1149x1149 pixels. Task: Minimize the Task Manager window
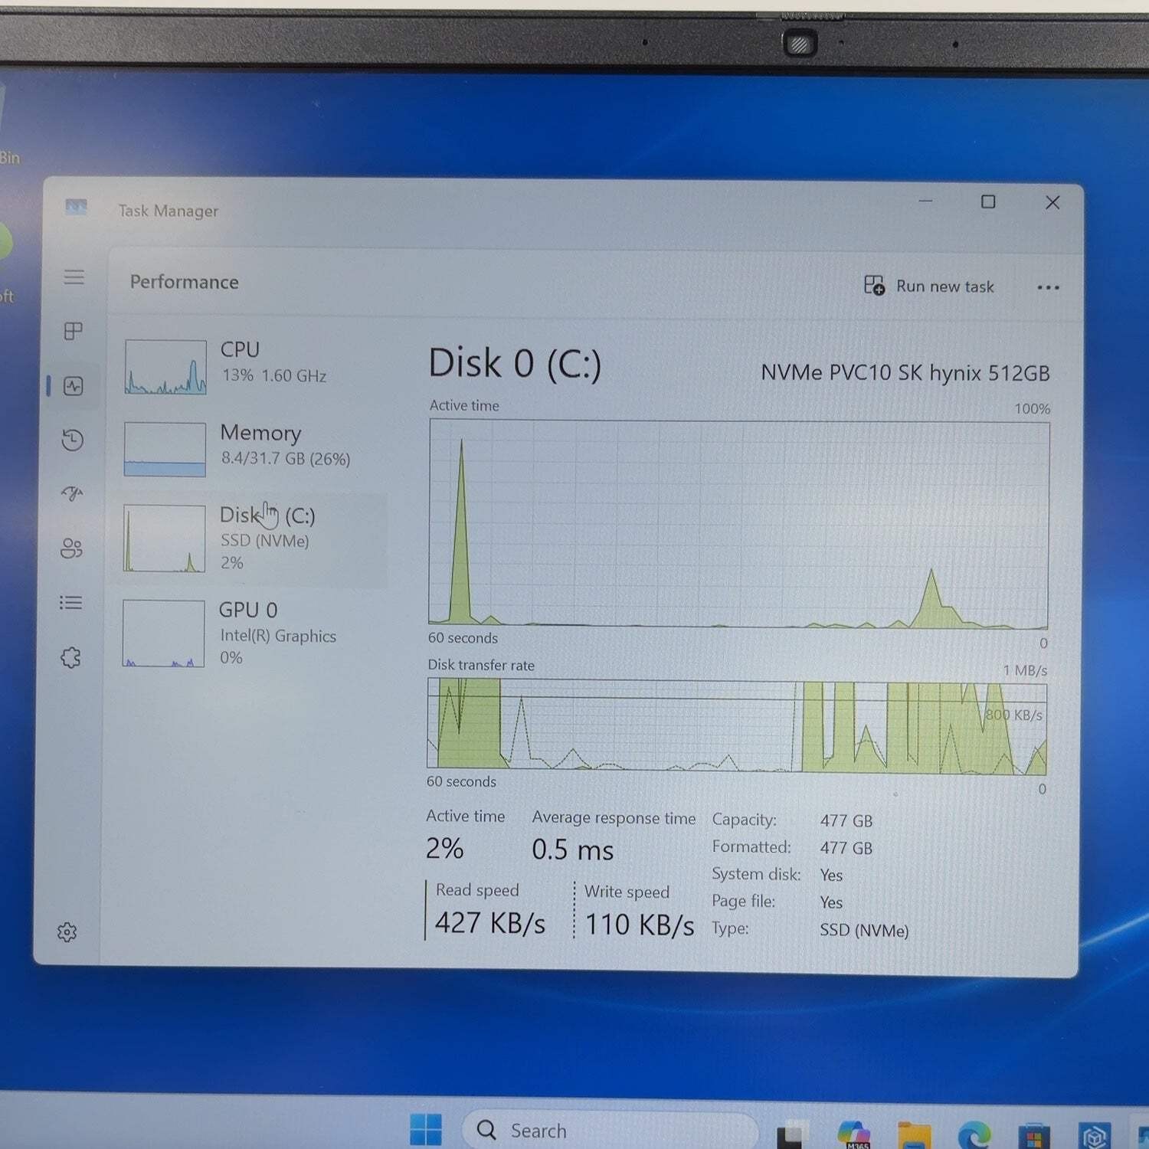point(925,201)
